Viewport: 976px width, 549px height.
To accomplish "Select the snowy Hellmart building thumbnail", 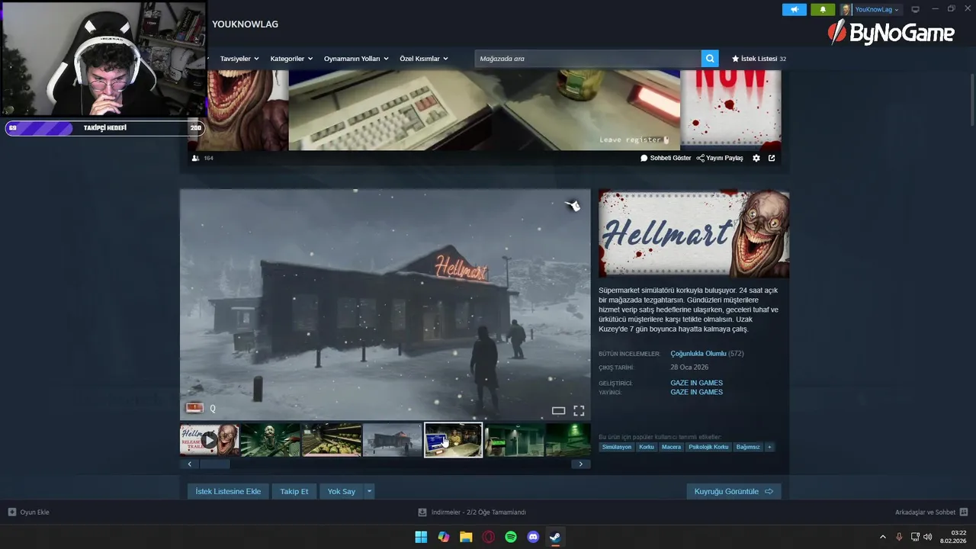I will point(393,440).
